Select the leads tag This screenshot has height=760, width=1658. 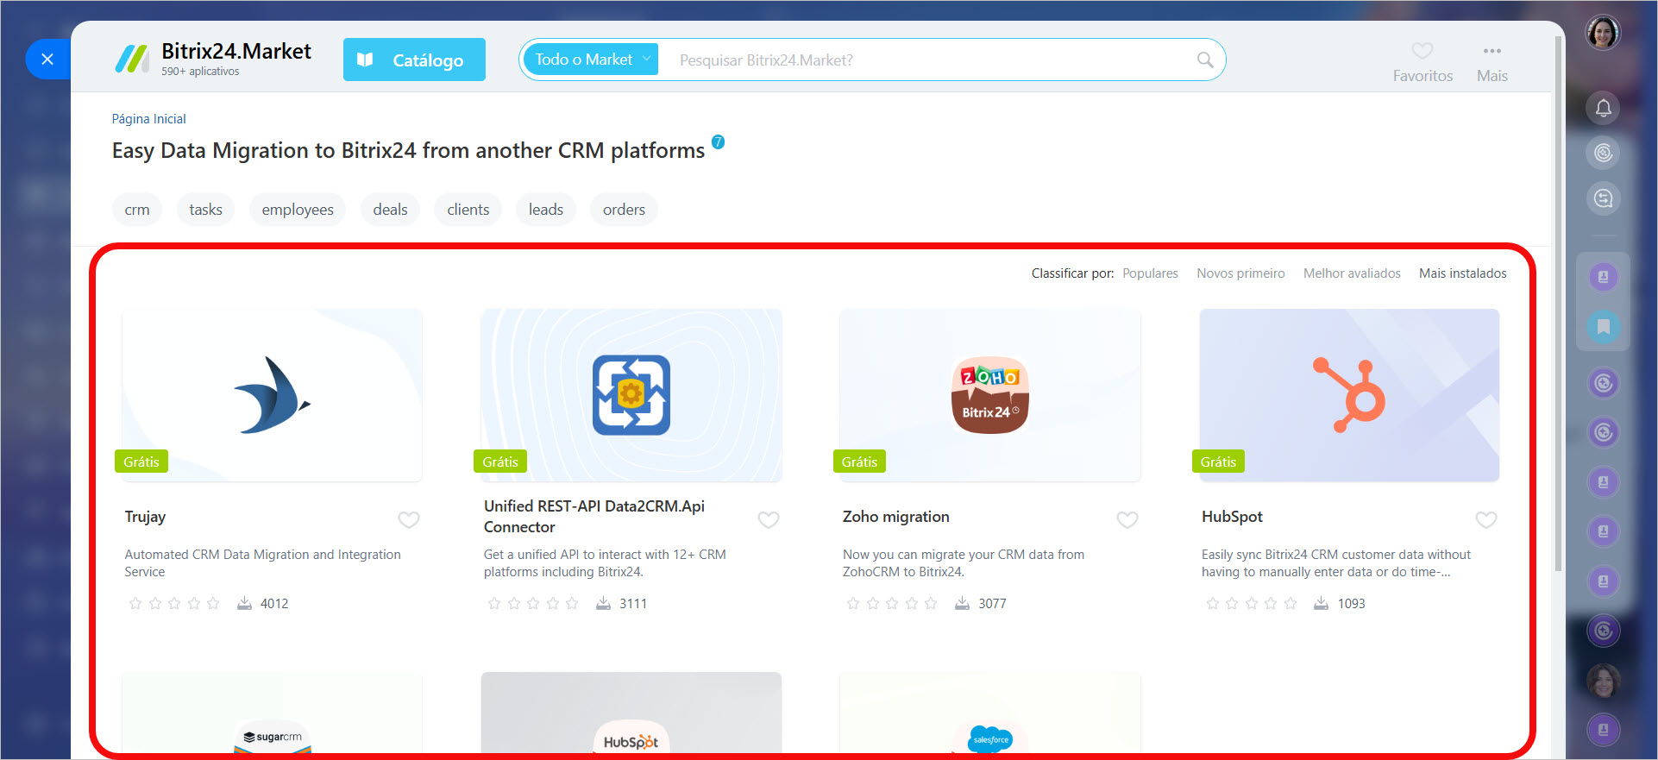pyautogui.click(x=546, y=210)
